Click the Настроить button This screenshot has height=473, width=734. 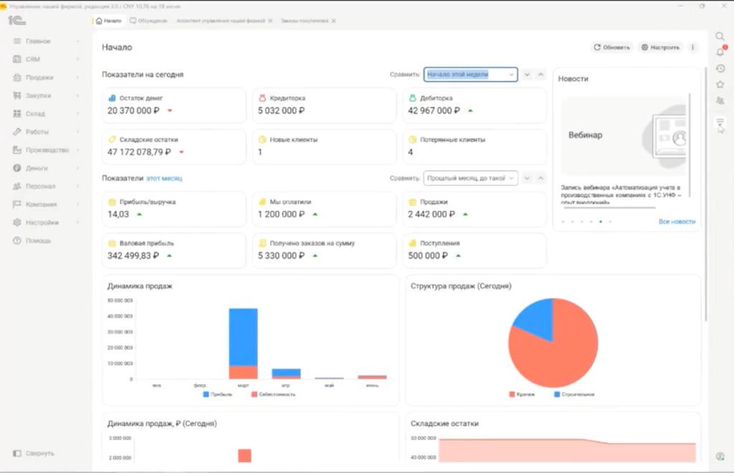pos(660,47)
